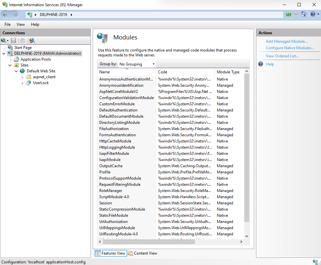Screen dimensions: 321x265
Task: Select the HttpLoggingModule row
Action: [171, 147]
